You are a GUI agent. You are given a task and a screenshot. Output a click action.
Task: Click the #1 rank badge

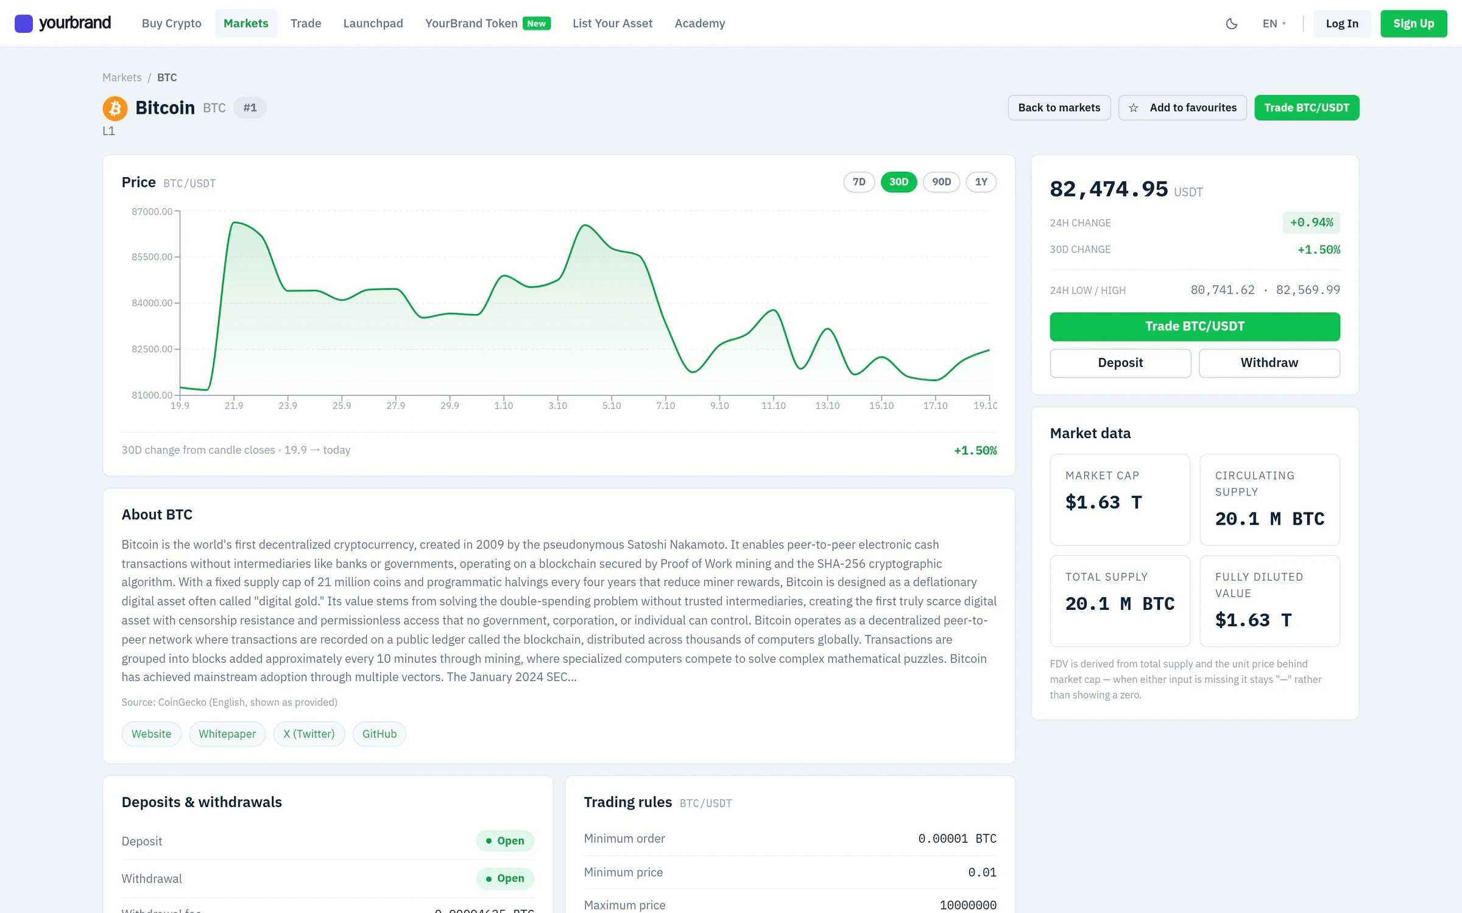click(x=250, y=108)
